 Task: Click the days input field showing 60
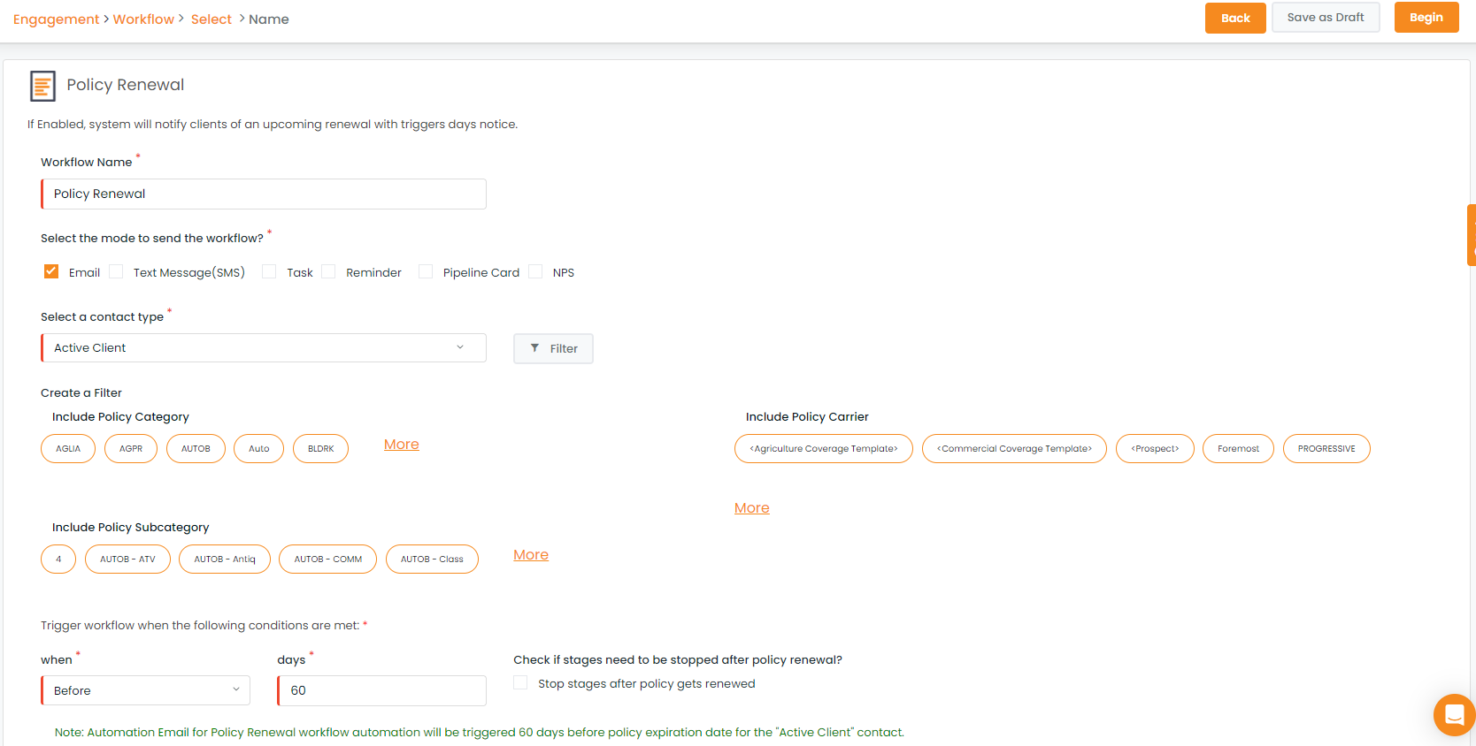click(382, 690)
